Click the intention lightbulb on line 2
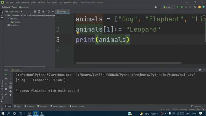Screen dimensions: 206x116 (78, 33)
